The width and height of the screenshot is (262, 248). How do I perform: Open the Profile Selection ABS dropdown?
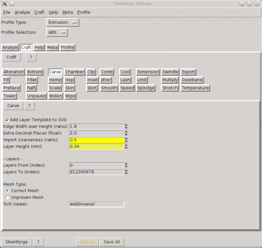(57, 32)
